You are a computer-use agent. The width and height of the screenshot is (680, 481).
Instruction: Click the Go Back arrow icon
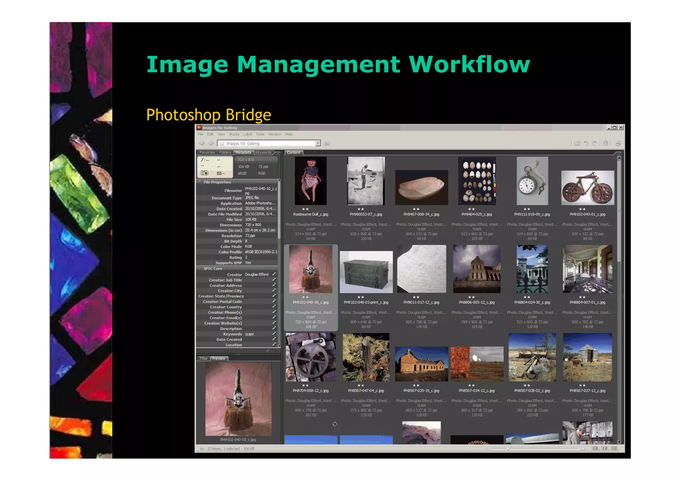[202, 143]
